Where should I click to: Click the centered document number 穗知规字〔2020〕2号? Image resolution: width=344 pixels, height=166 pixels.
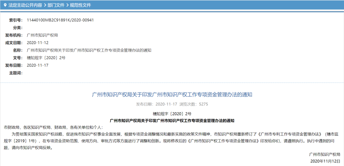pos(172,114)
